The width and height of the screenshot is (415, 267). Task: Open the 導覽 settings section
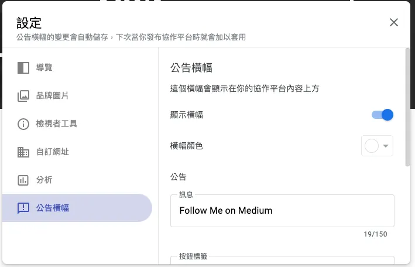44,67
